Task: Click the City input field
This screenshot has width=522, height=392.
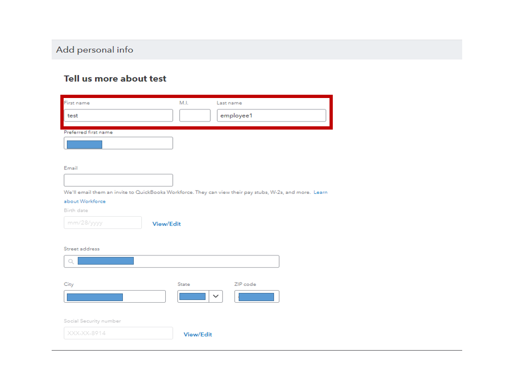Action: pyautogui.click(x=115, y=296)
